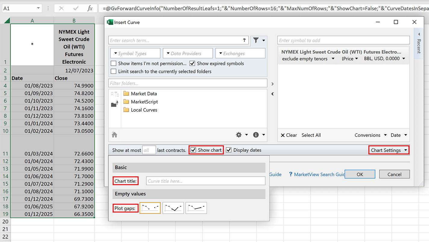Open the Conversions dropdown
Viewport: 429px width, 242px height.
pos(371,135)
